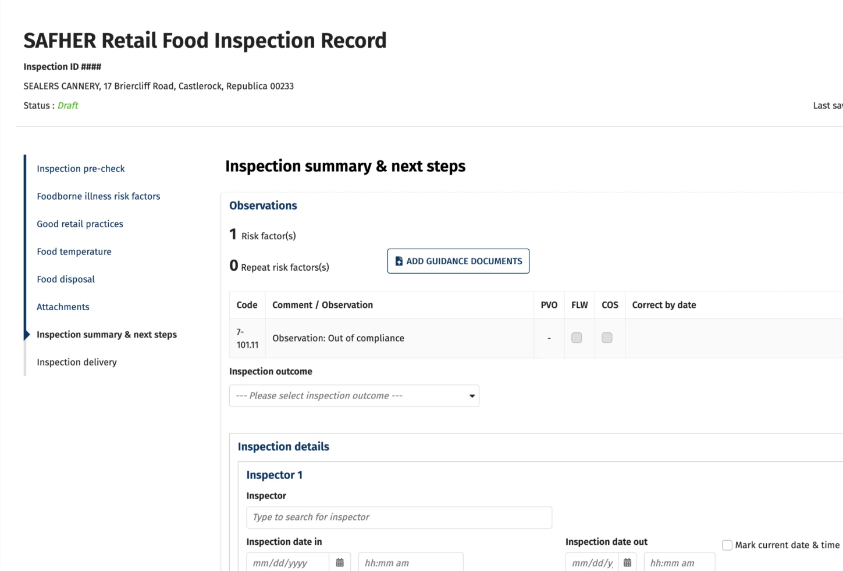This screenshot has height=571, width=843.
Task: Open the Inspection pre-check section
Action: [x=81, y=168]
